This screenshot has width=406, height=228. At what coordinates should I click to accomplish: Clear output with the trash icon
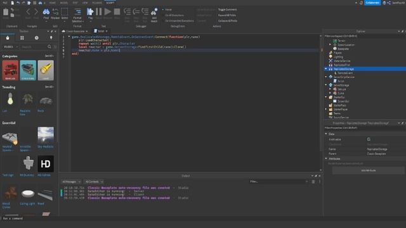(313, 182)
